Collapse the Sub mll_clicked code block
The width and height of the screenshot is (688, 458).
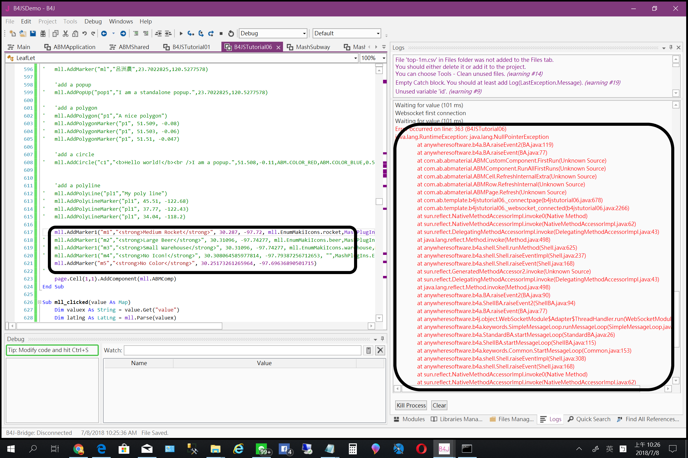[39, 302]
